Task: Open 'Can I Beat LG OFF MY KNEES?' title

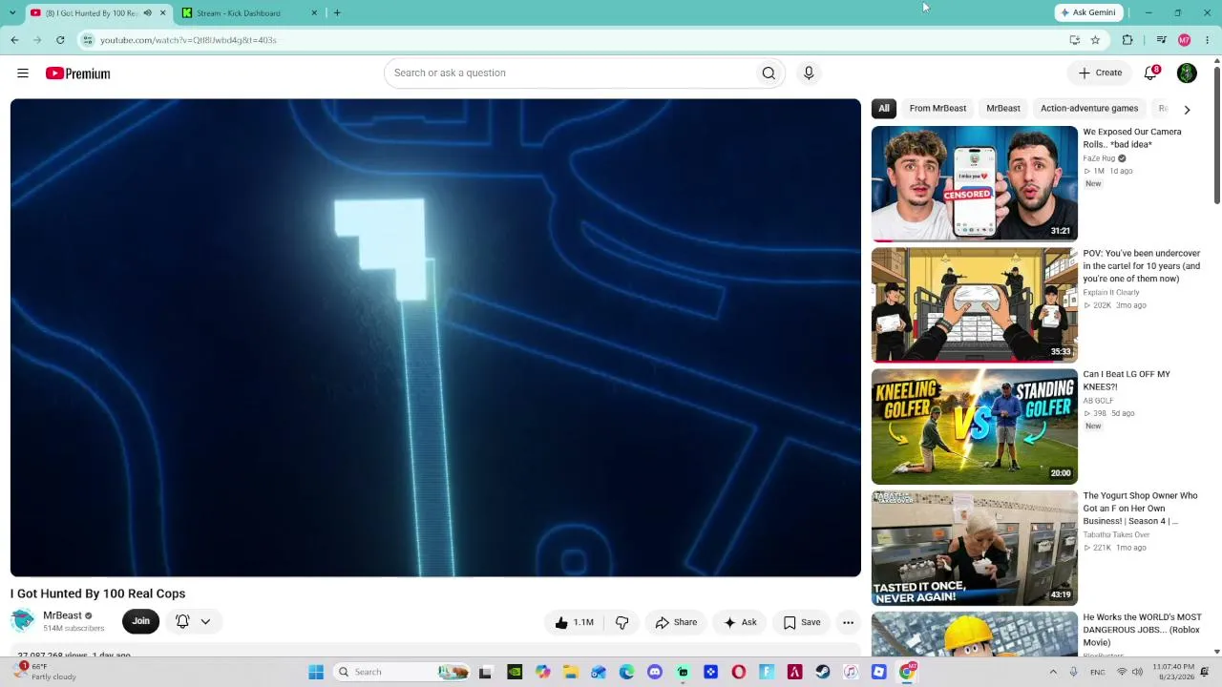Action: [1127, 381]
